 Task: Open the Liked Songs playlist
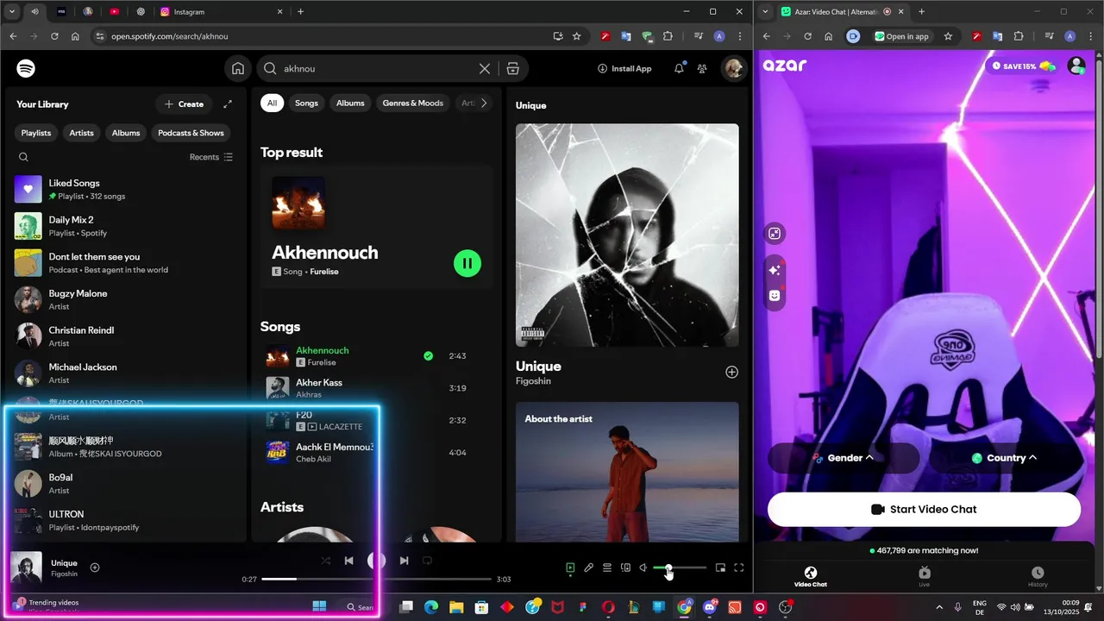tap(125, 189)
